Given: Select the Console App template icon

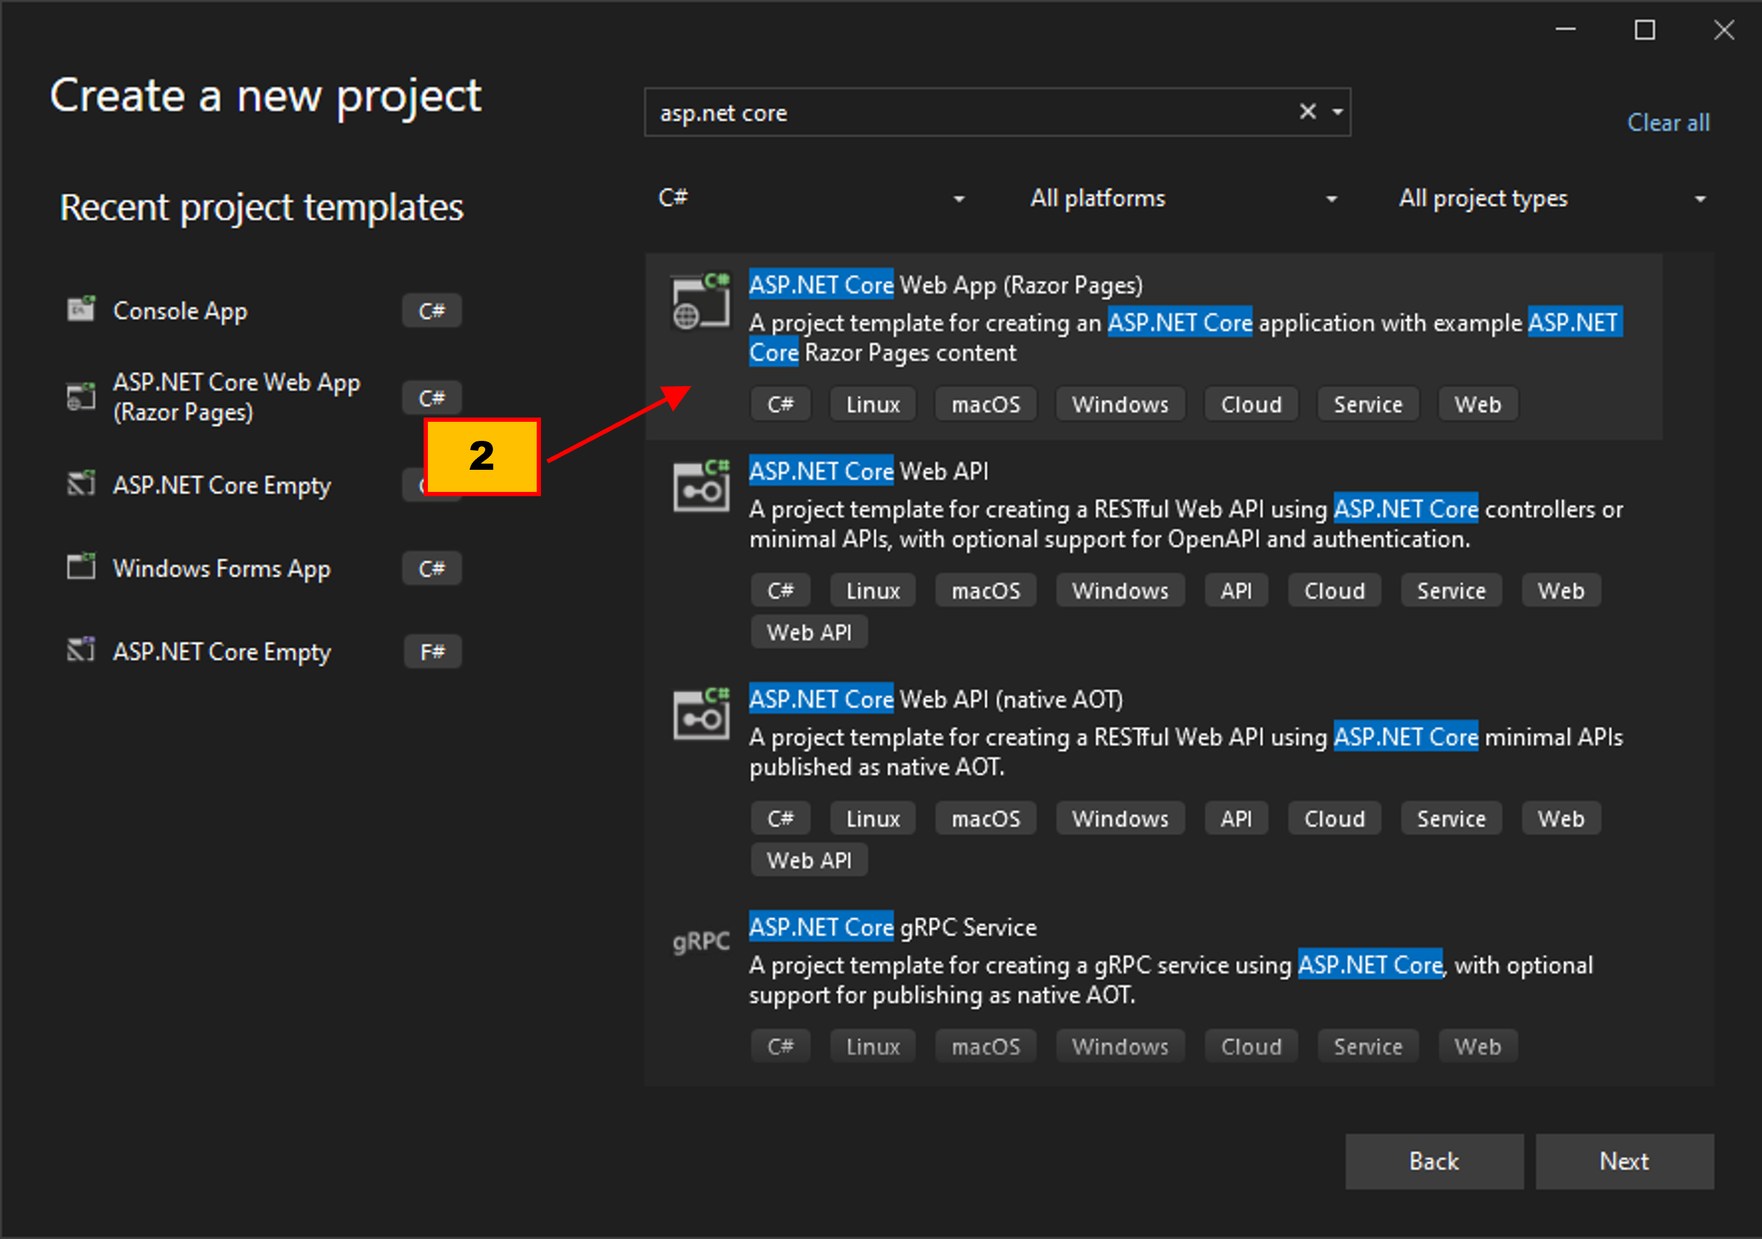Looking at the screenshot, I should [81, 309].
